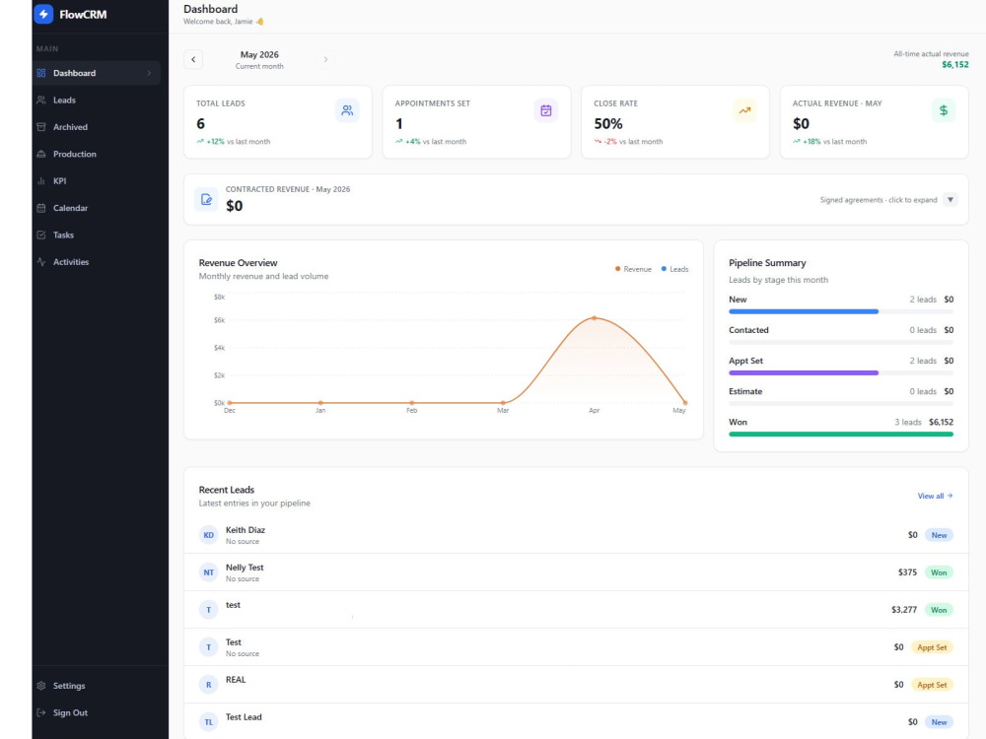Click the FlowCRM lightning bolt logo
Screen dimensions: 986x739
click(x=43, y=14)
